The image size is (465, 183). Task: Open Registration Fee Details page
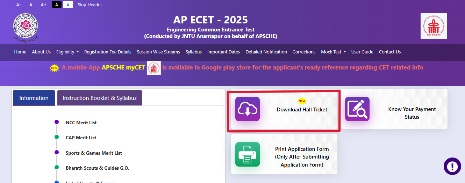click(108, 52)
